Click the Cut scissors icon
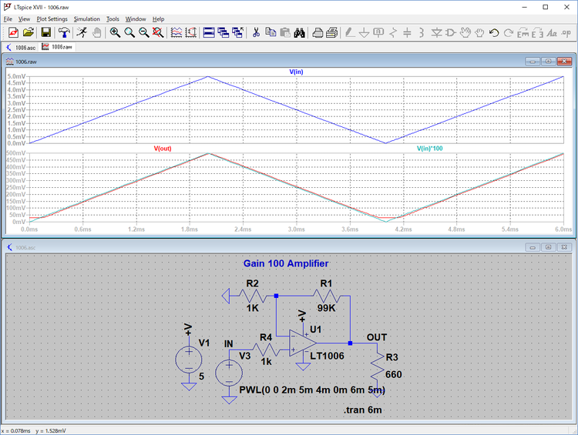The image size is (578, 435). coord(256,32)
